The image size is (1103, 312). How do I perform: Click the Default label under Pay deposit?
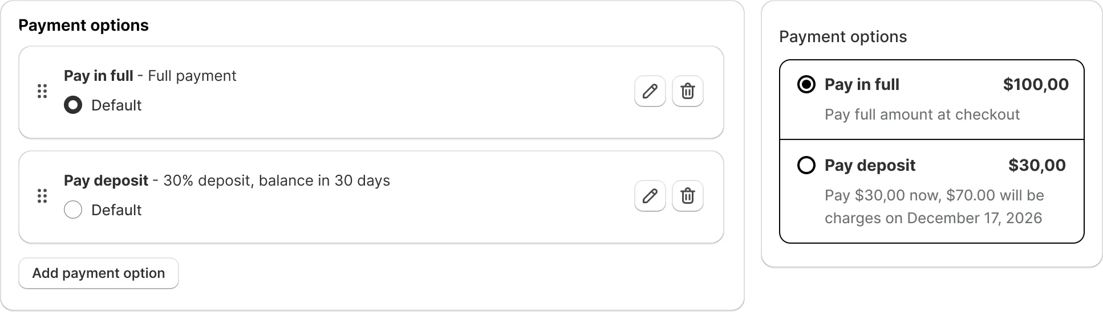(116, 210)
